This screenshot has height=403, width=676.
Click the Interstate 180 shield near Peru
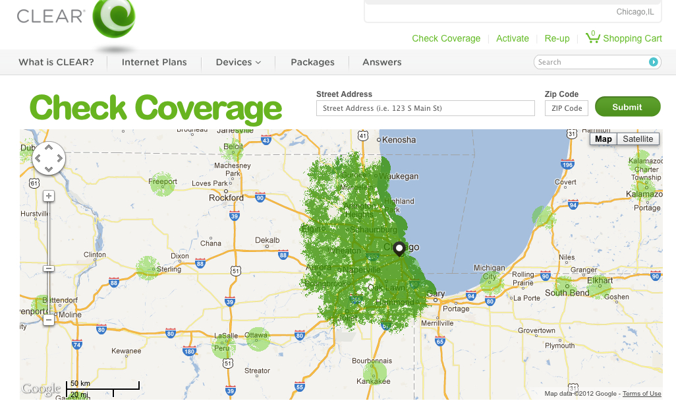click(189, 351)
